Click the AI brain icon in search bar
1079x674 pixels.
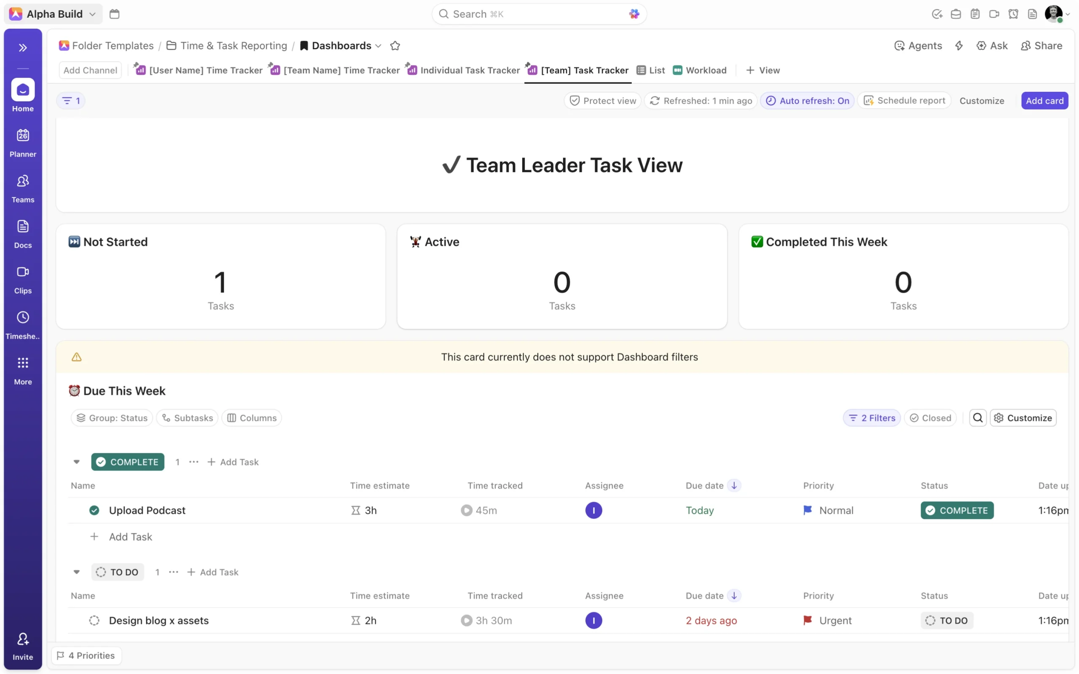[633, 14]
